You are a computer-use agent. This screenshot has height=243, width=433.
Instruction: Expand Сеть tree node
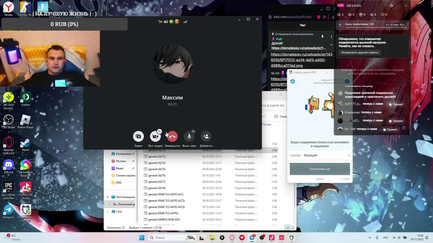[x=108, y=212]
